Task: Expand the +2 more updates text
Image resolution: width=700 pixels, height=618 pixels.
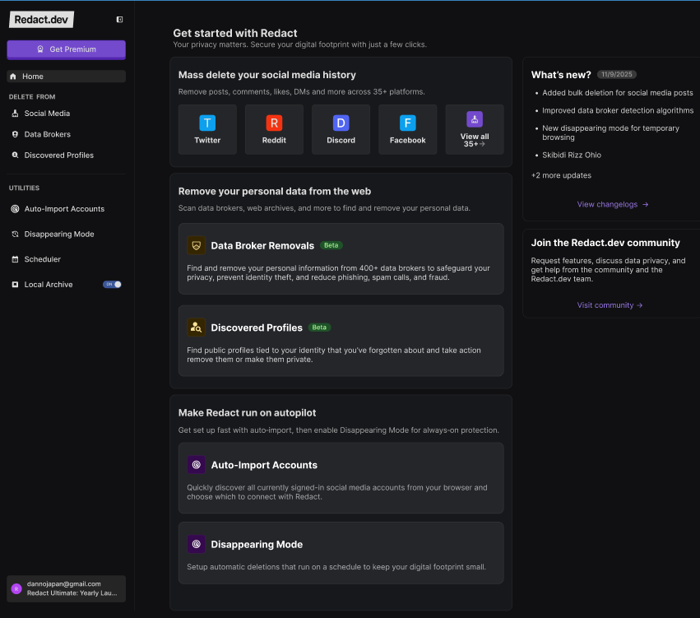Action: click(561, 175)
